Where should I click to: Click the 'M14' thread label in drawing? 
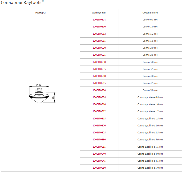[40, 89]
